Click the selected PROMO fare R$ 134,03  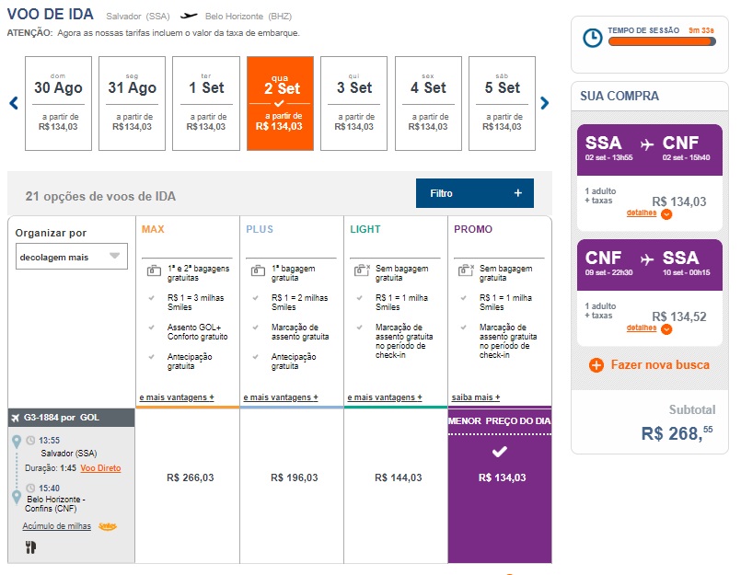(500, 477)
